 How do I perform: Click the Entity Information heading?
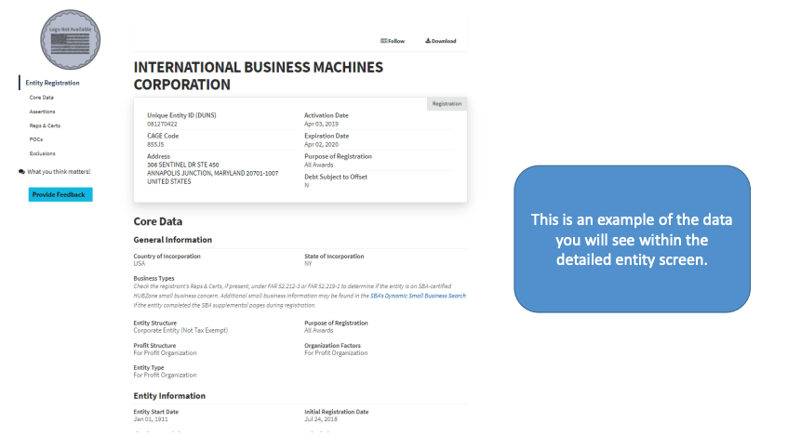pyautogui.click(x=169, y=396)
